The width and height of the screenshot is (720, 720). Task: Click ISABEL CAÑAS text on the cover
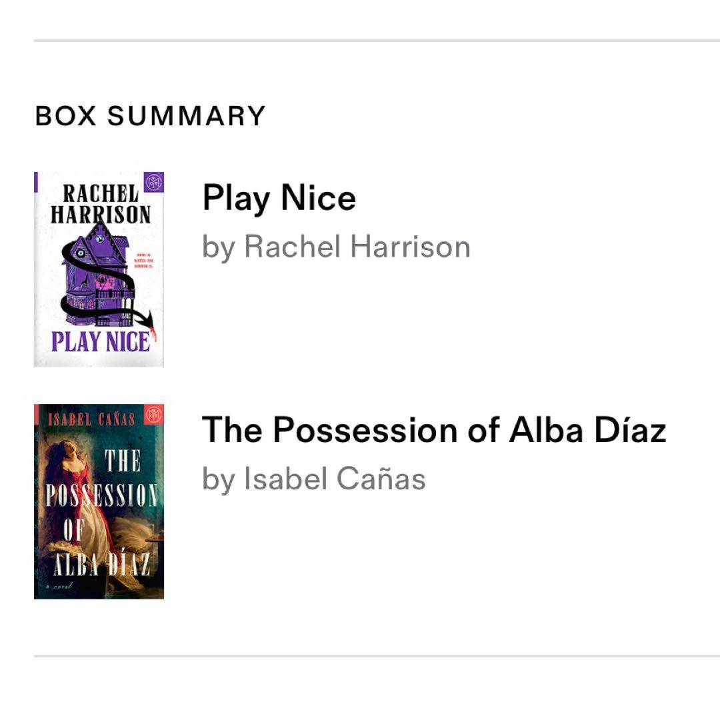tap(91, 419)
